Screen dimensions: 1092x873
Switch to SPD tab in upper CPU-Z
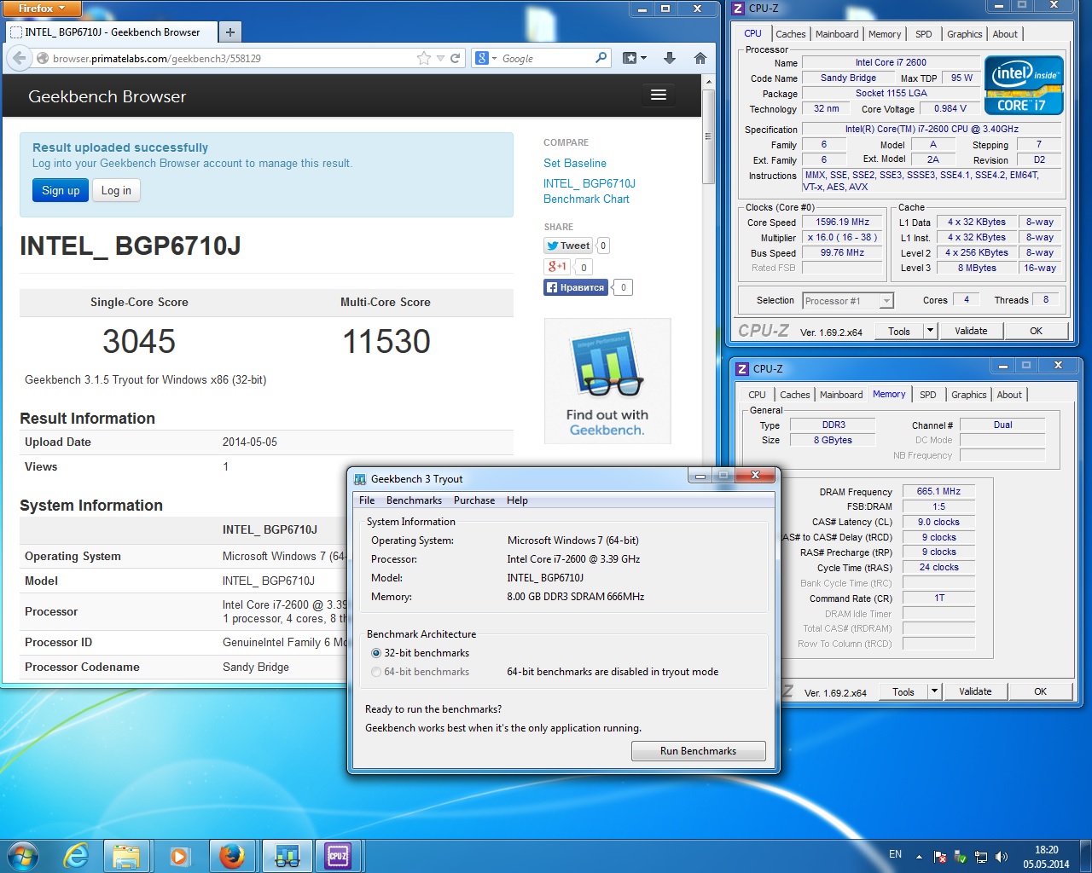[923, 34]
